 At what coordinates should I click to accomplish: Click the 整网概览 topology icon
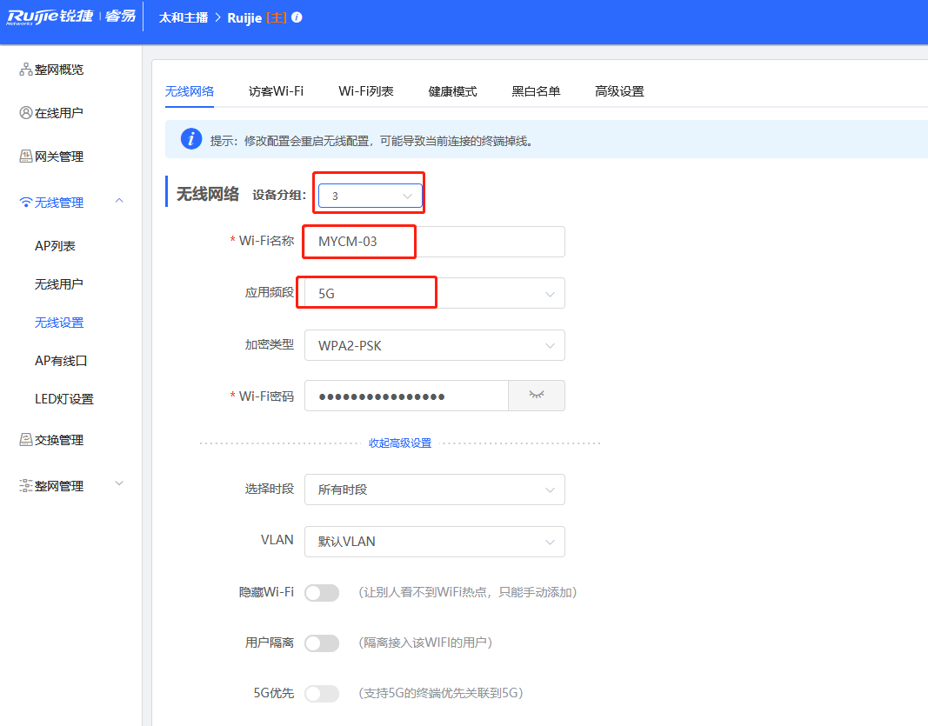[25, 70]
